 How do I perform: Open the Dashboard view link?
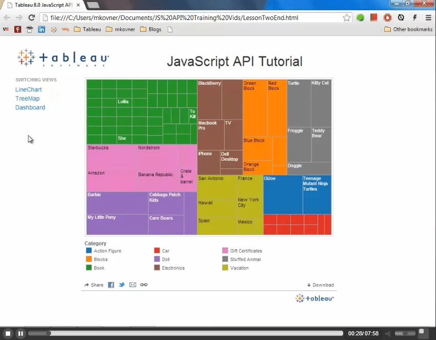(x=30, y=107)
